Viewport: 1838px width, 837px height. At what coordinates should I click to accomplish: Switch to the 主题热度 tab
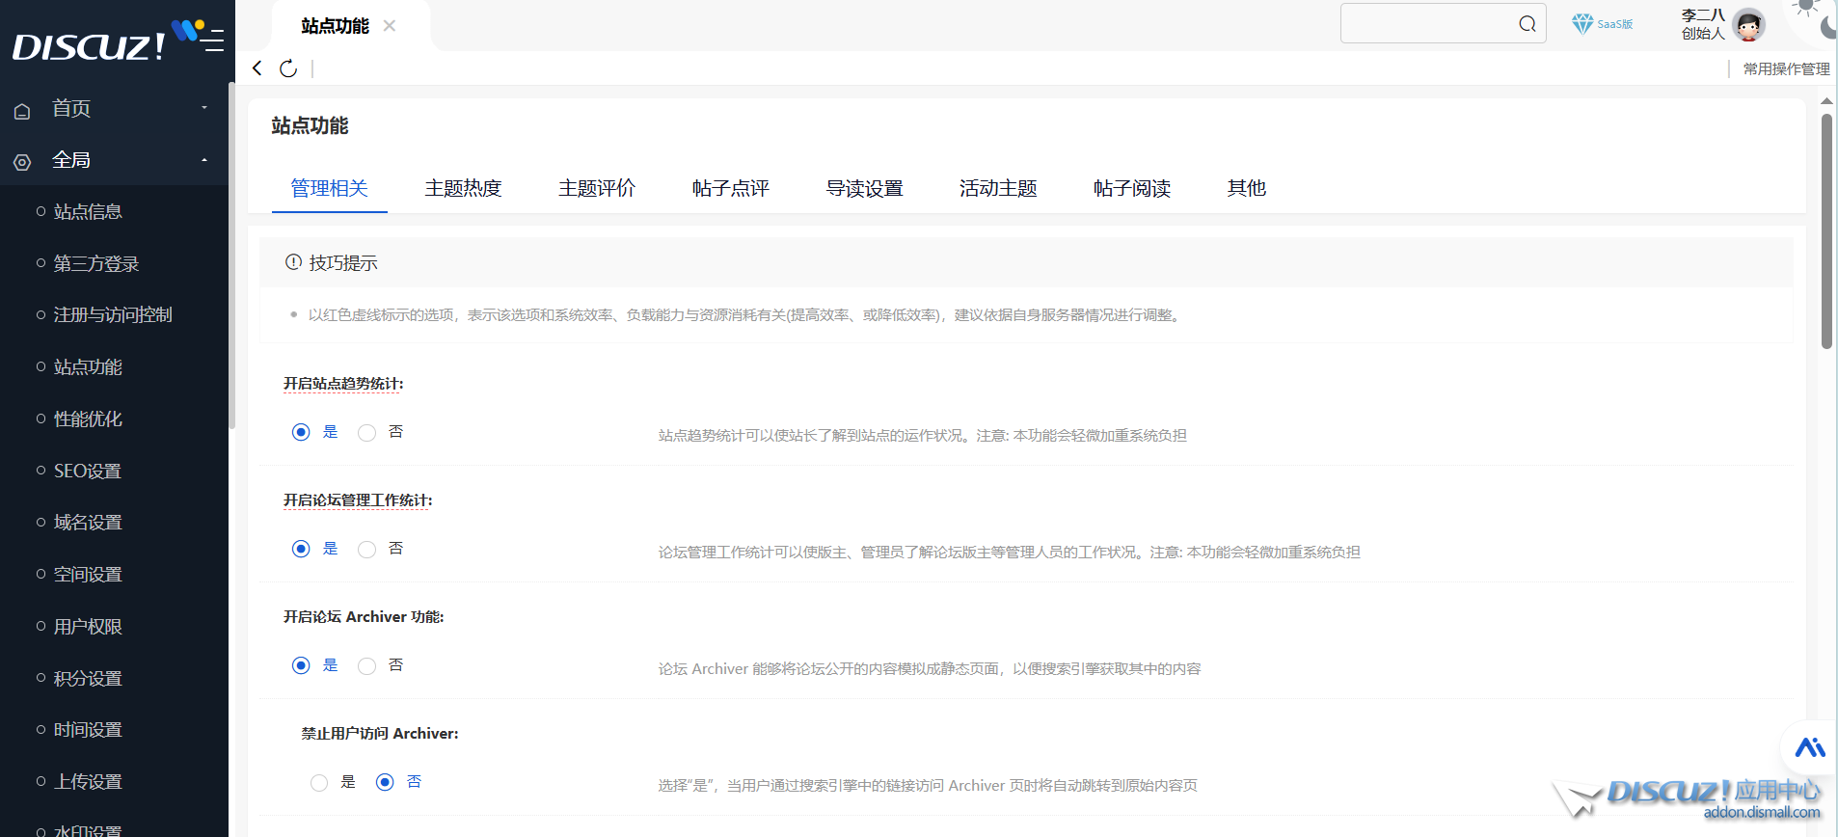(463, 188)
